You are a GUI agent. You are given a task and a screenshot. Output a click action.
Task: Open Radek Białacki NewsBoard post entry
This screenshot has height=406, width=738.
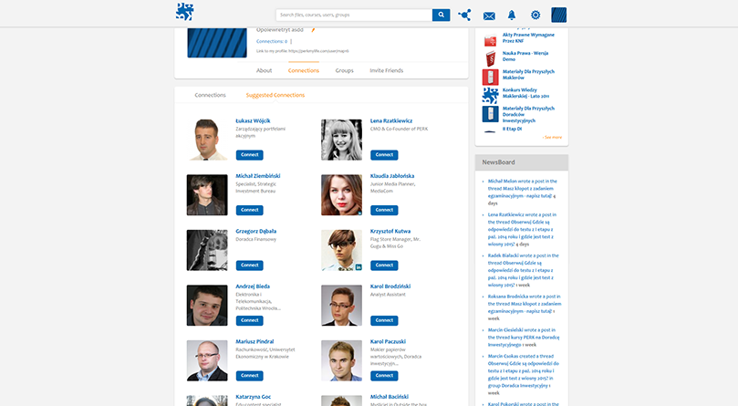click(x=523, y=270)
